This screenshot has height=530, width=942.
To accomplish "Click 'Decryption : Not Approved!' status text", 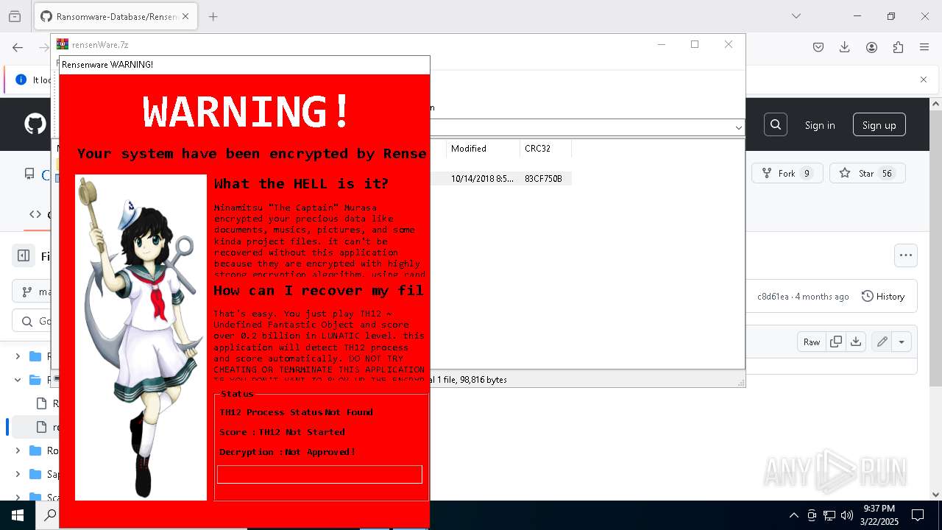I will coord(287,452).
